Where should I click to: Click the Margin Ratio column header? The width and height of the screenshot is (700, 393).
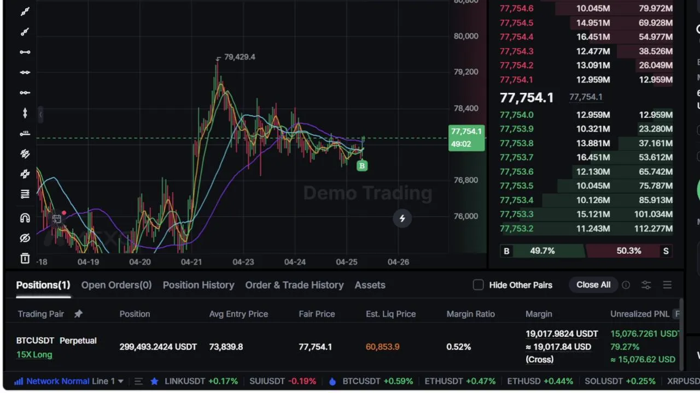[x=470, y=314]
